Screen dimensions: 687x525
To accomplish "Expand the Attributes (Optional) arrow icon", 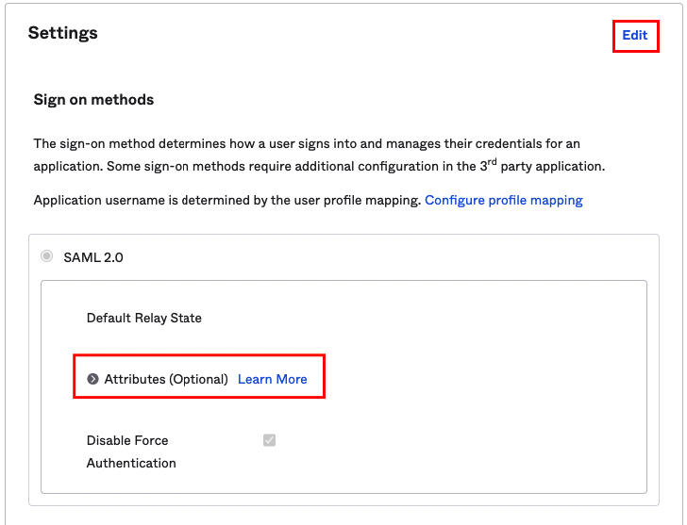I will pos(92,379).
